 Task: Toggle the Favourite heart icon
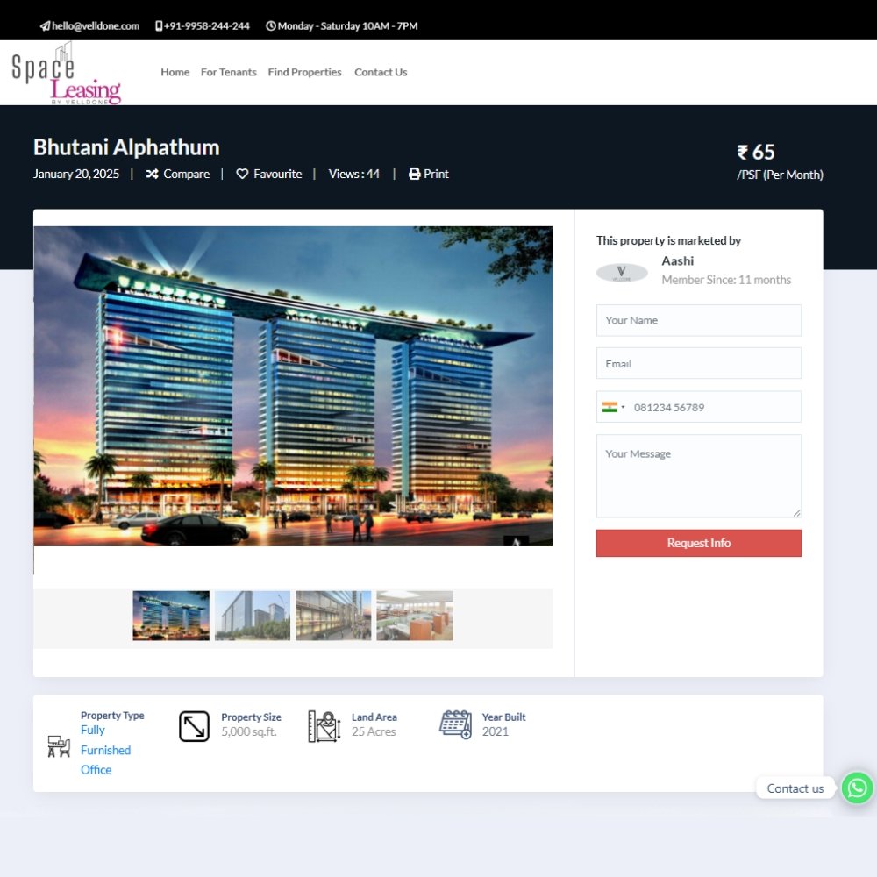243,175
